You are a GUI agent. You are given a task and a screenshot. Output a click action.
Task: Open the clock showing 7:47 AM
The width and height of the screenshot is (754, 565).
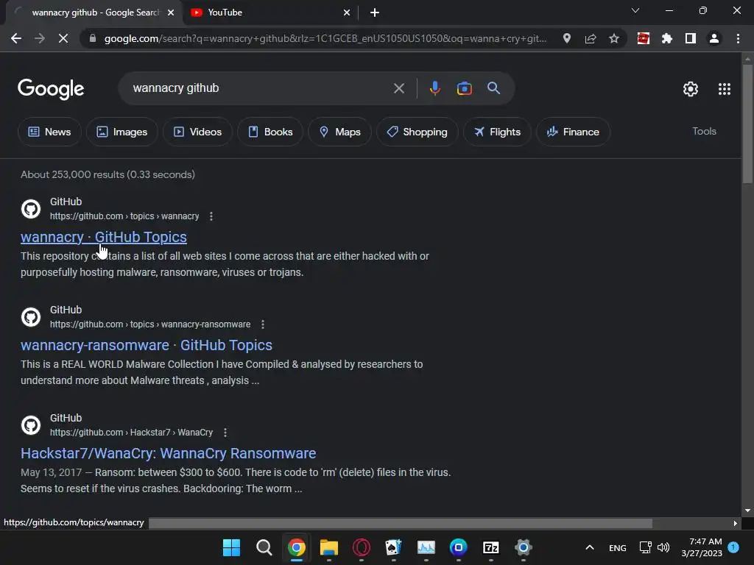(702, 547)
